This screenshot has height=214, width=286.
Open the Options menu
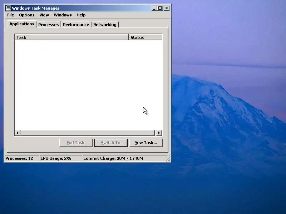pyautogui.click(x=26, y=15)
